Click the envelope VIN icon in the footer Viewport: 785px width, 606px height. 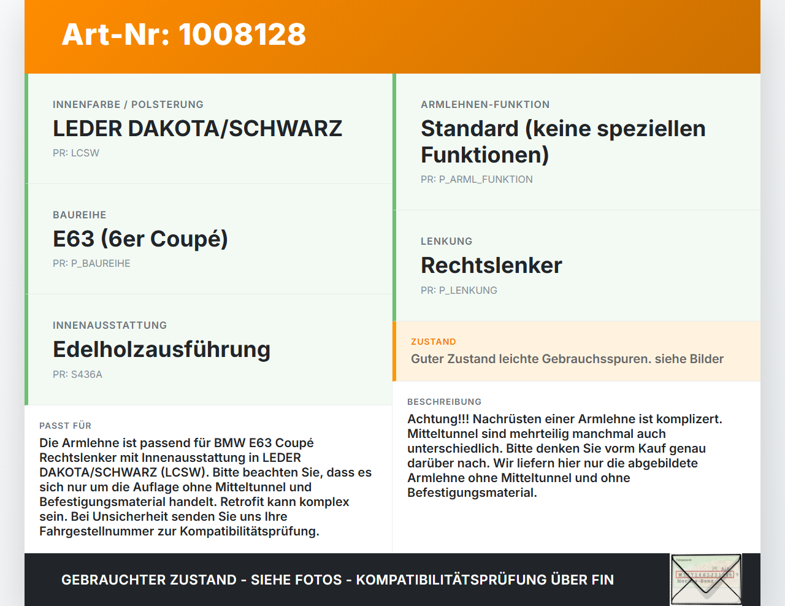point(706,579)
